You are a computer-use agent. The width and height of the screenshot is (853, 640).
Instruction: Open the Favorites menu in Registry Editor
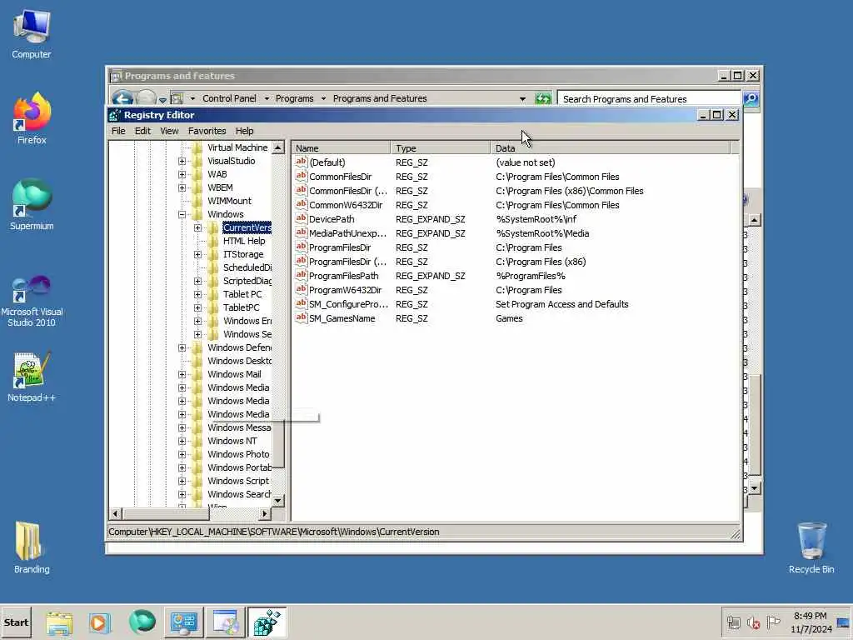tap(207, 131)
